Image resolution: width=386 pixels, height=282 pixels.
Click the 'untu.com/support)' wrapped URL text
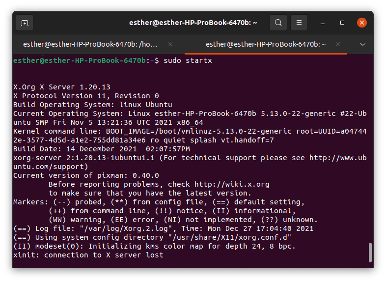(x=51, y=167)
